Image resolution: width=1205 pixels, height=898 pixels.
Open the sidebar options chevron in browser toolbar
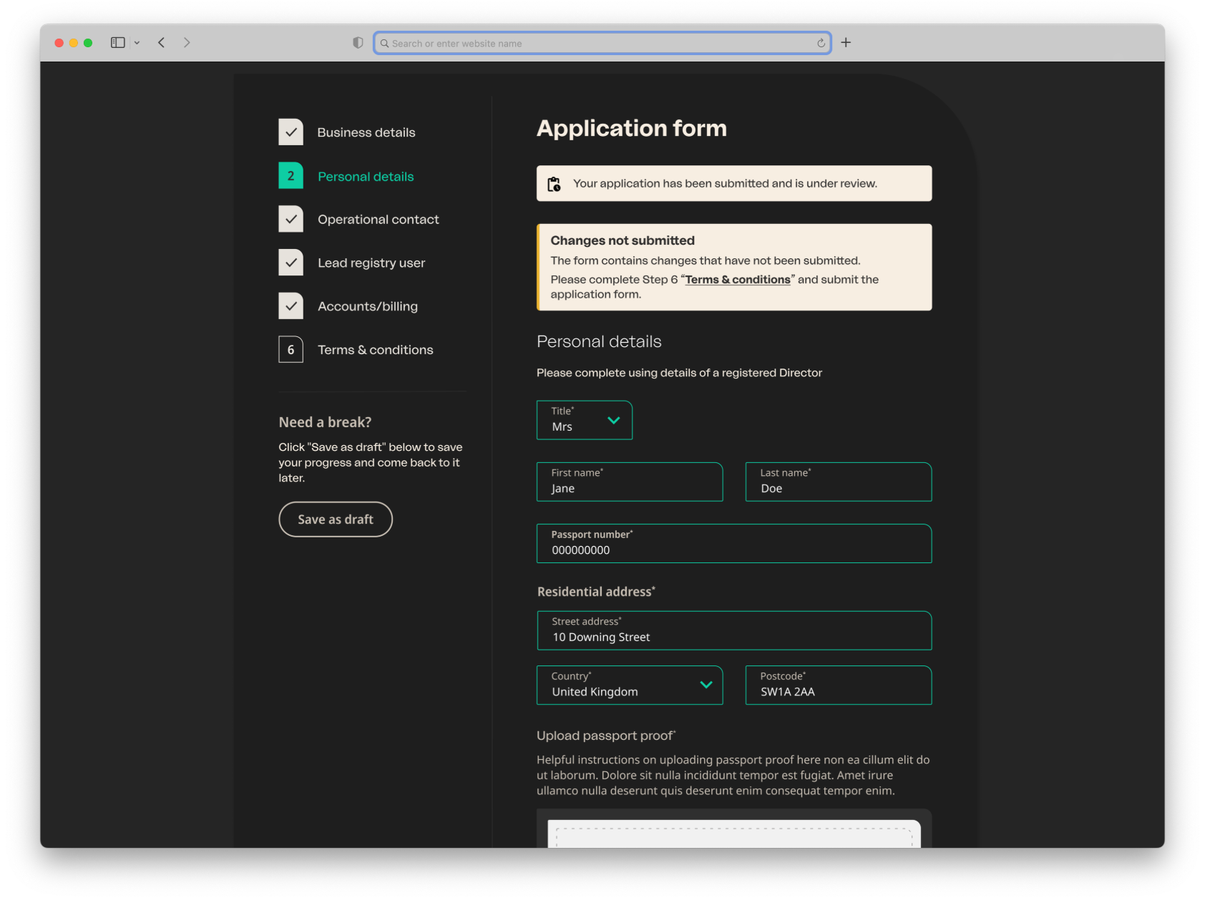pos(137,42)
